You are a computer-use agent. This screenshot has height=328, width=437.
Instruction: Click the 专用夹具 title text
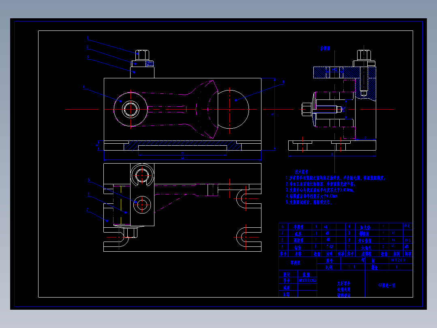(344, 289)
